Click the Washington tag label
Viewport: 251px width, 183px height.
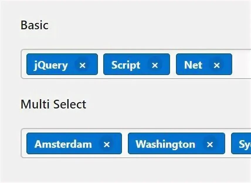tap(165, 144)
